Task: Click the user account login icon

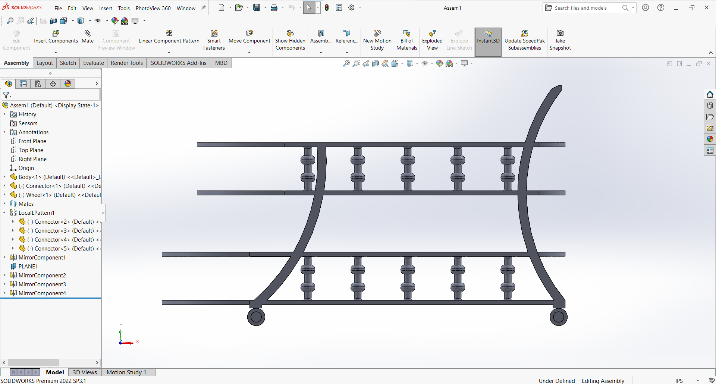Action: pos(646,8)
